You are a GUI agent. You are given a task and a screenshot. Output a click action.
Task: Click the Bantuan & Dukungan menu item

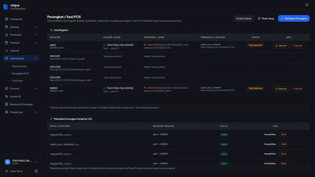click(x=21, y=104)
